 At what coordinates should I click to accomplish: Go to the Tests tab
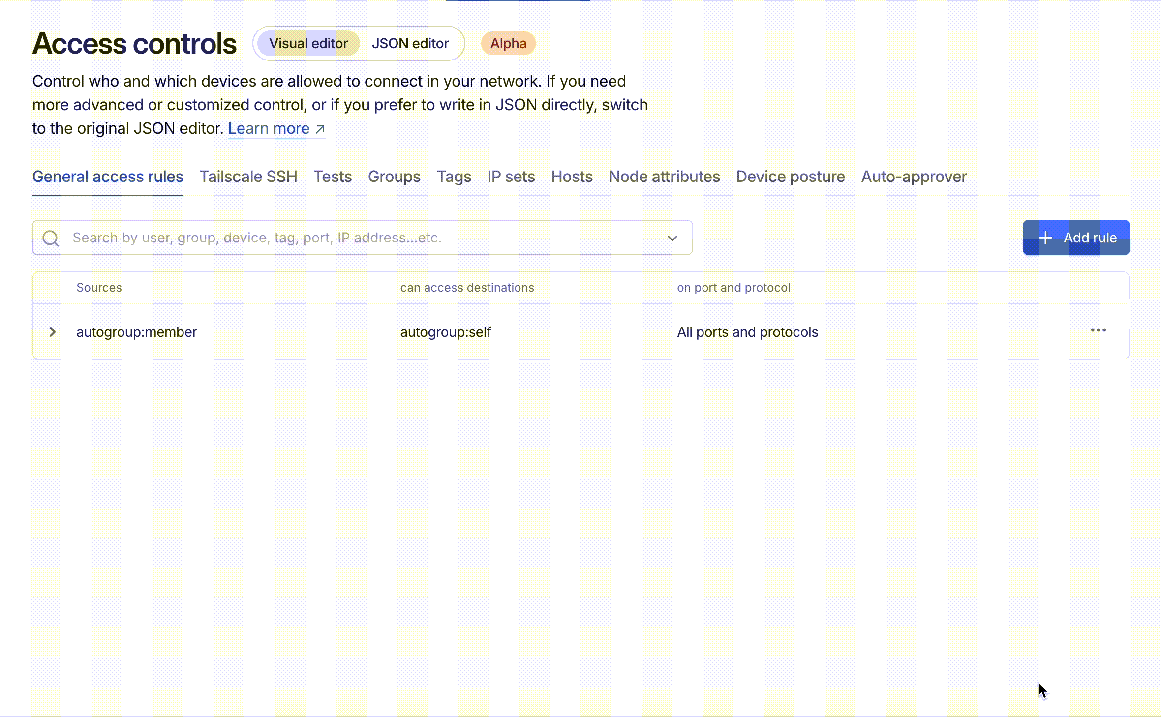pyautogui.click(x=333, y=177)
